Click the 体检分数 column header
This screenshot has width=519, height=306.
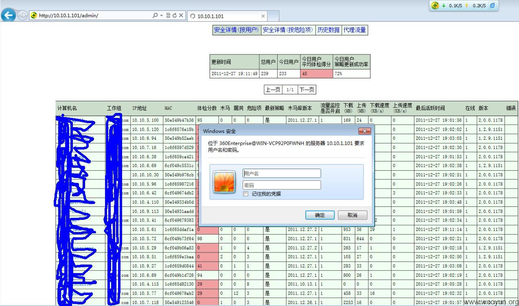[x=207, y=108]
